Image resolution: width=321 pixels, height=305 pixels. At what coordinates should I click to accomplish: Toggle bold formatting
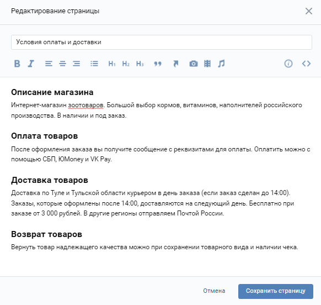coord(17,64)
